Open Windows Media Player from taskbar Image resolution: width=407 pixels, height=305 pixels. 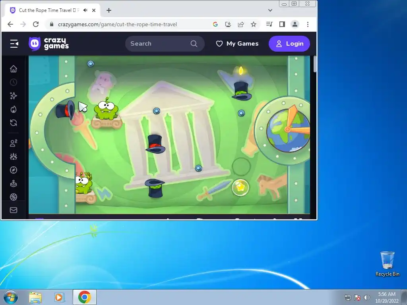point(59,297)
